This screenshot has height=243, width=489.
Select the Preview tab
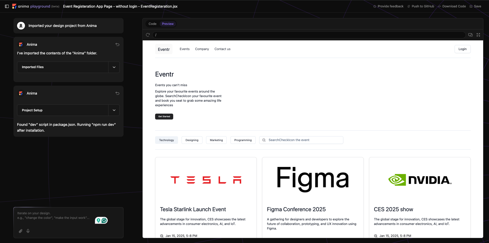[x=168, y=24]
